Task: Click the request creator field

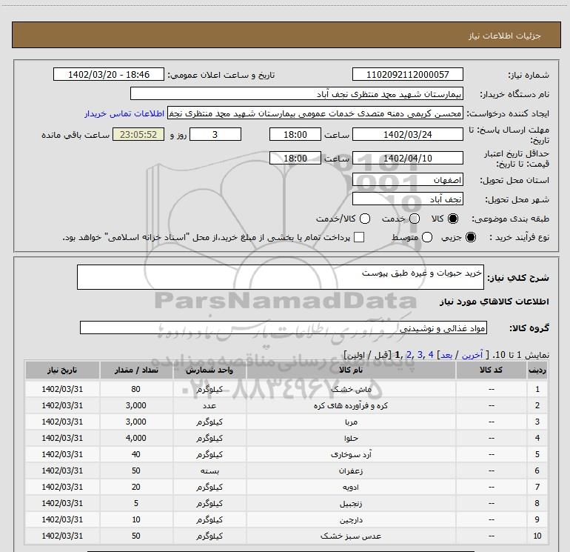Action: click(315, 113)
